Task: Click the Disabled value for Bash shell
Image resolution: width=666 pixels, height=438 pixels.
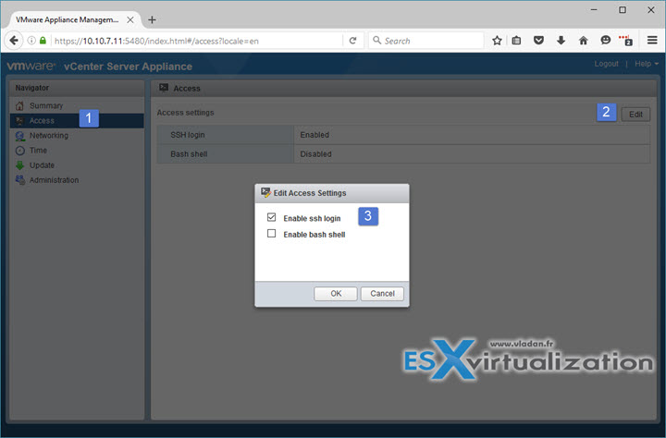Action: click(316, 154)
